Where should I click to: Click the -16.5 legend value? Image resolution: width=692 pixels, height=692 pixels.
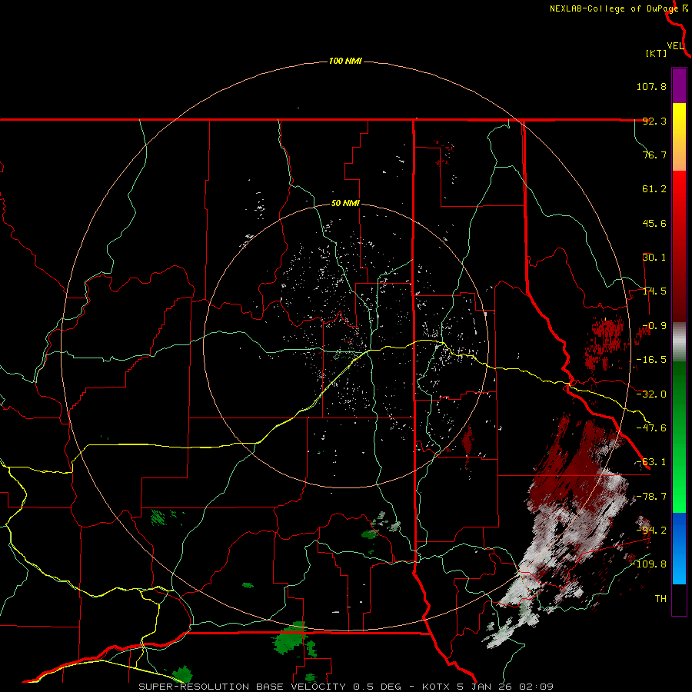[651, 360]
